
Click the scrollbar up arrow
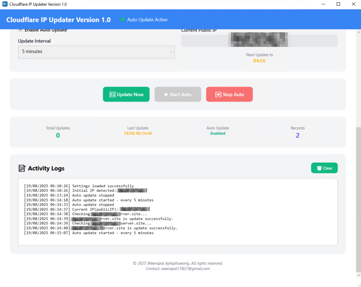click(358, 32)
